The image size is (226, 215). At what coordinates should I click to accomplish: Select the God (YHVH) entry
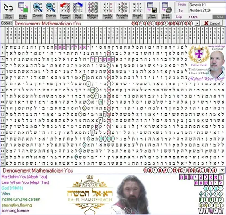tap(12, 188)
